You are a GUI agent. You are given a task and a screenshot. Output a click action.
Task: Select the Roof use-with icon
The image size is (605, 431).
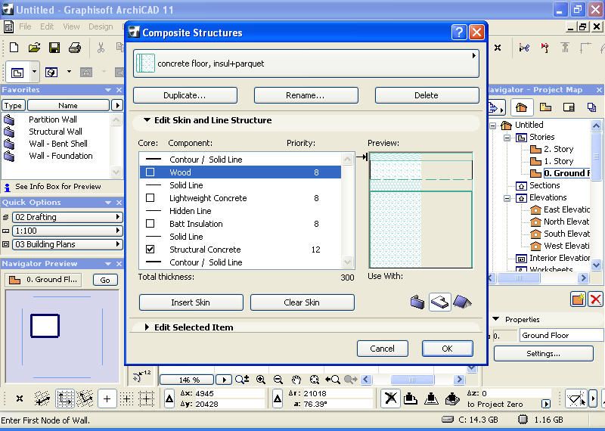pyautogui.click(x=462, y=302)
